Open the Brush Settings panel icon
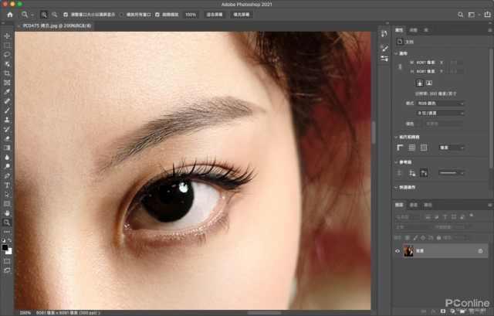Viewport: 494px width, 316px height. 384,48
